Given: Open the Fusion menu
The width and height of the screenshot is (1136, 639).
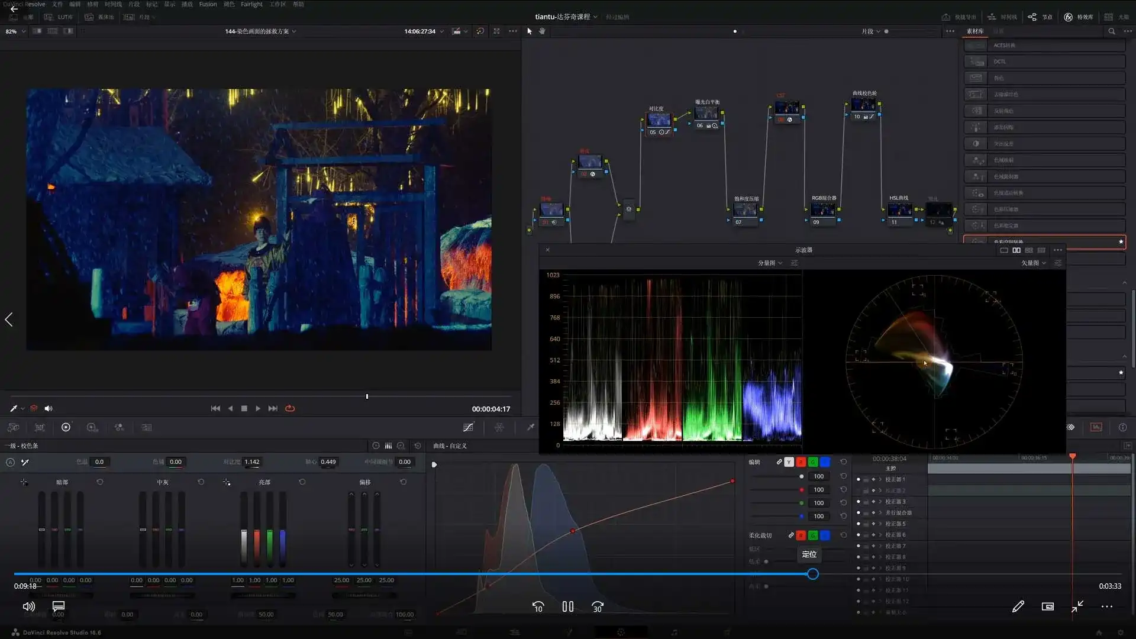Looking at the screenshot, I should click(208, 4).
